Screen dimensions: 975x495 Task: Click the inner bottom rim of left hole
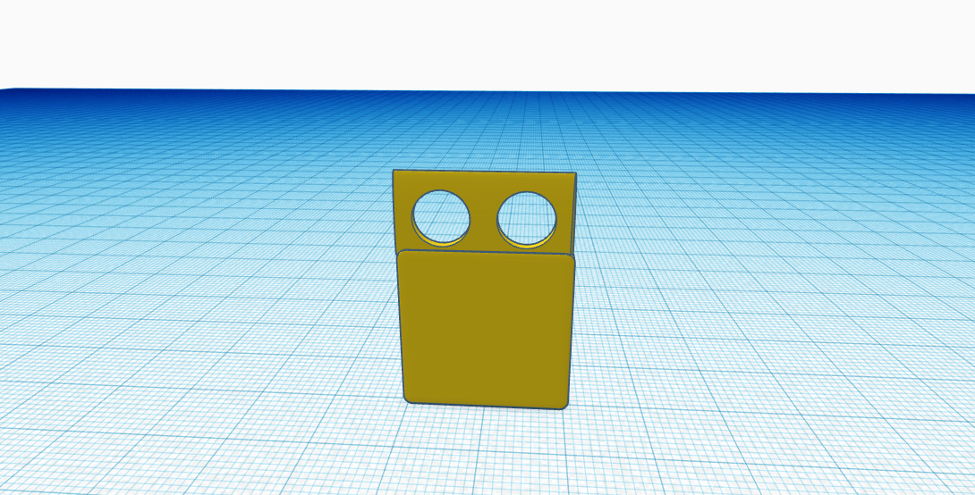(442, 242)
